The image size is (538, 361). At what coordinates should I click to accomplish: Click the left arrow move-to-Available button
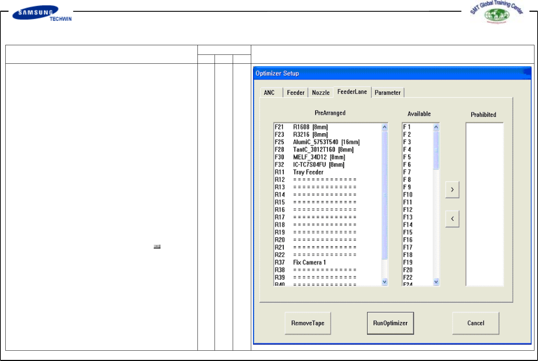452,219
